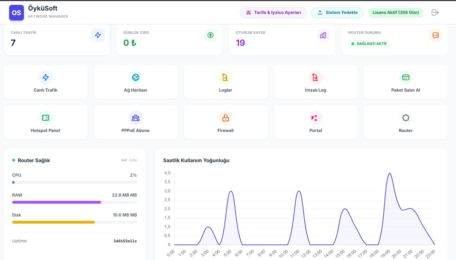Click Sistem Yedekle button
The width and height of the screenshot is (456, 260).
coord(337,13)
